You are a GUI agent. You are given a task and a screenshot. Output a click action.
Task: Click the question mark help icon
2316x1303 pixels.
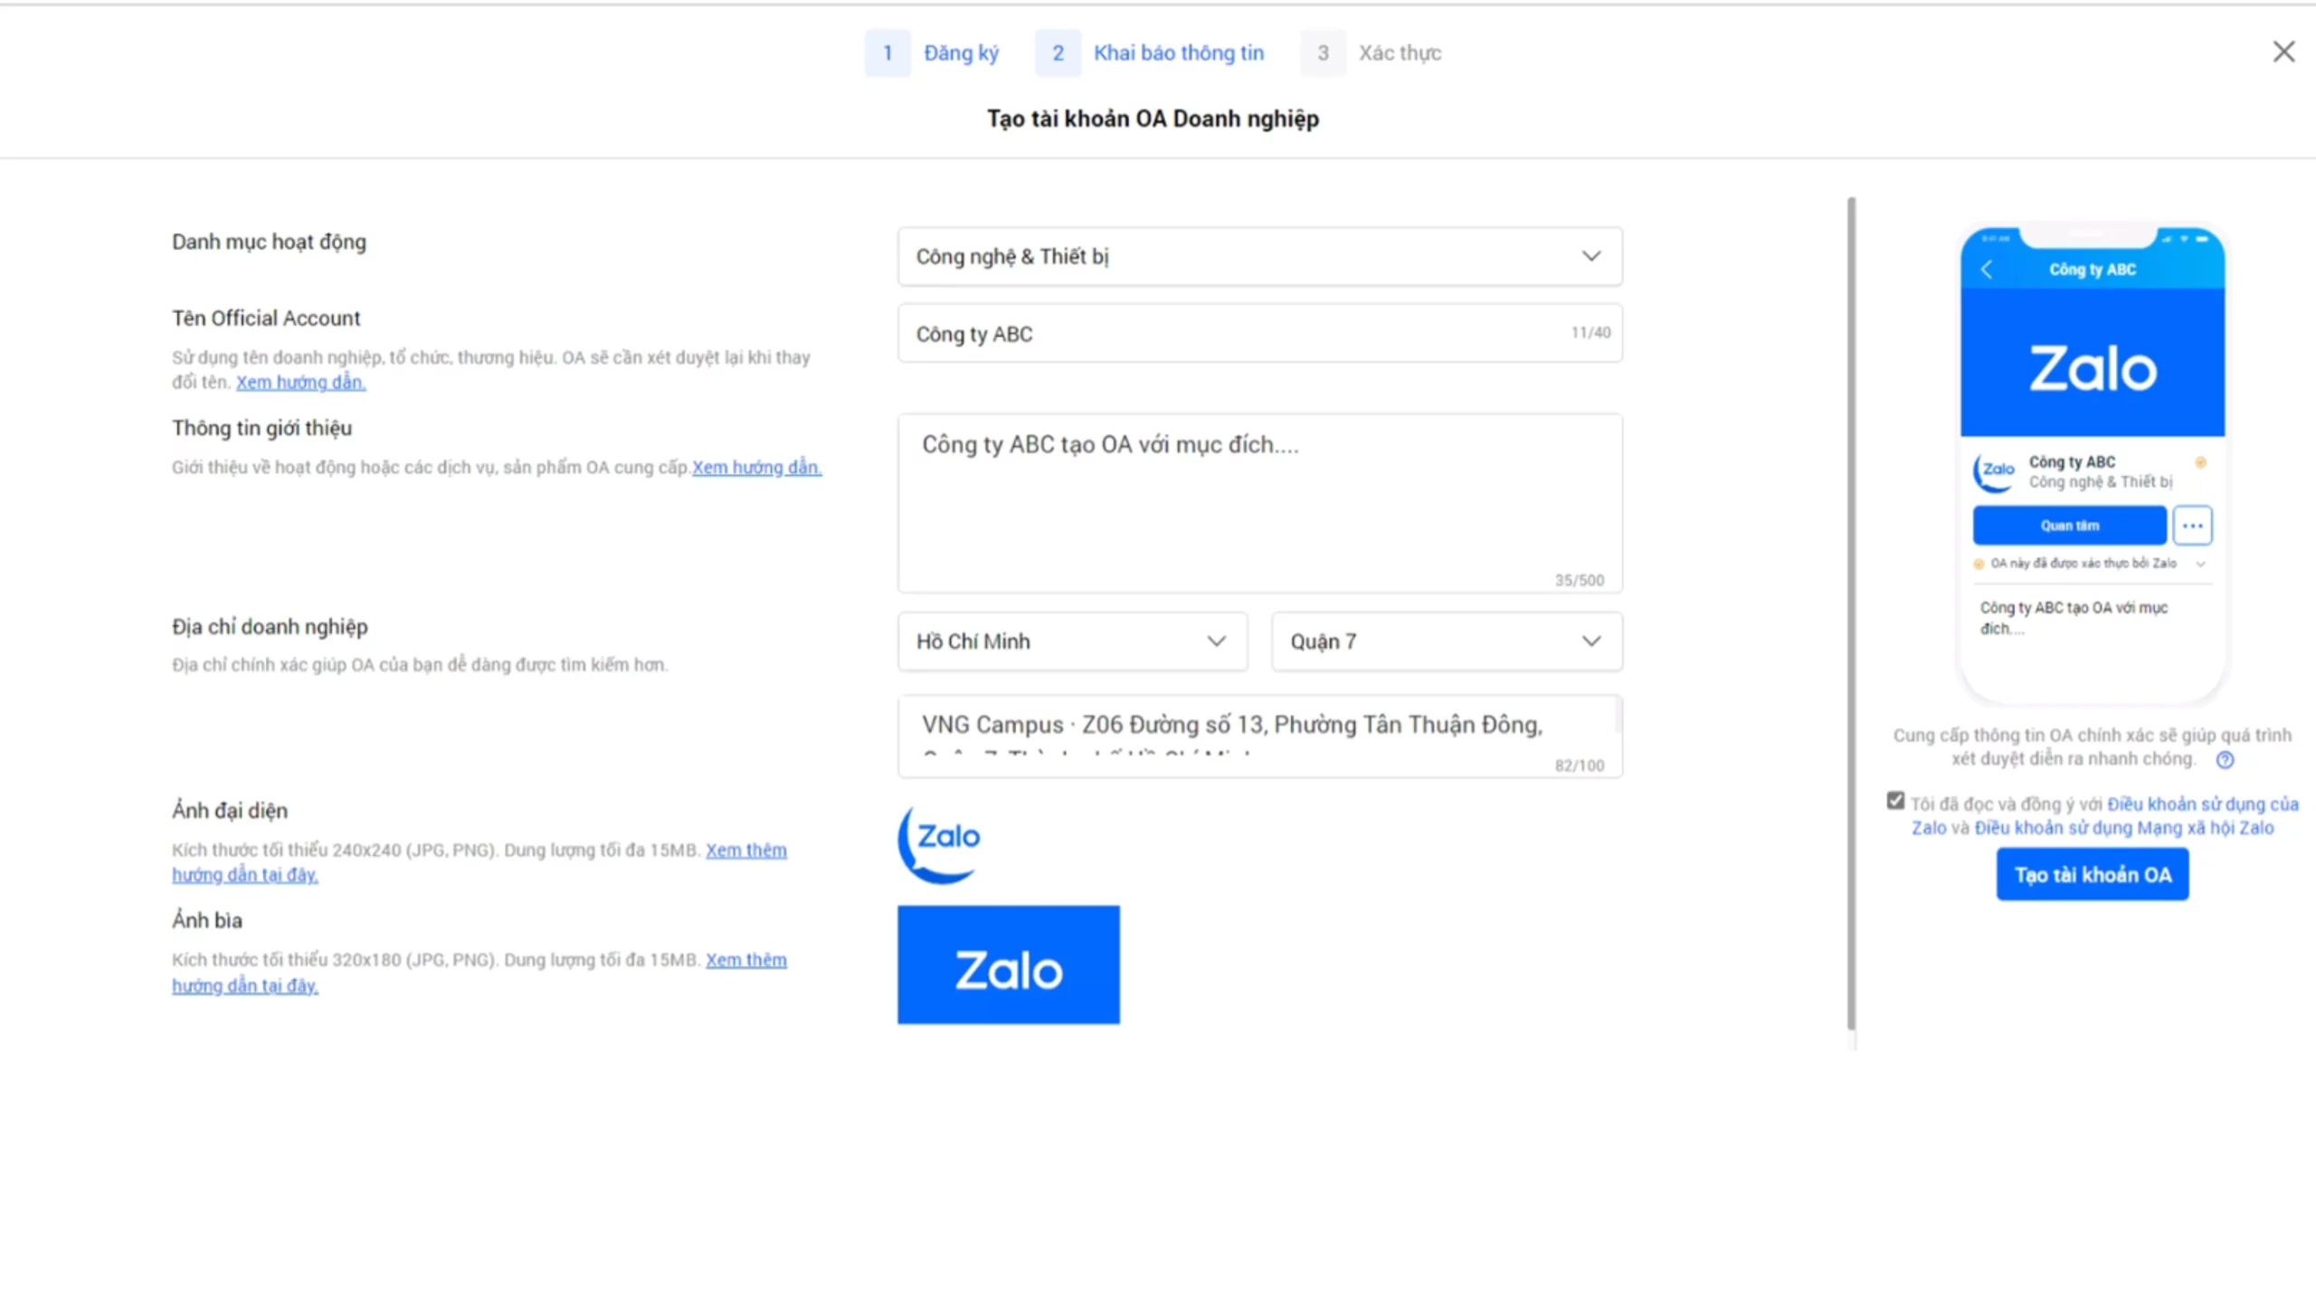point(2225,760)
